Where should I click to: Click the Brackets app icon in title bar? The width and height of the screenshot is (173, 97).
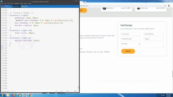(2, 1)
